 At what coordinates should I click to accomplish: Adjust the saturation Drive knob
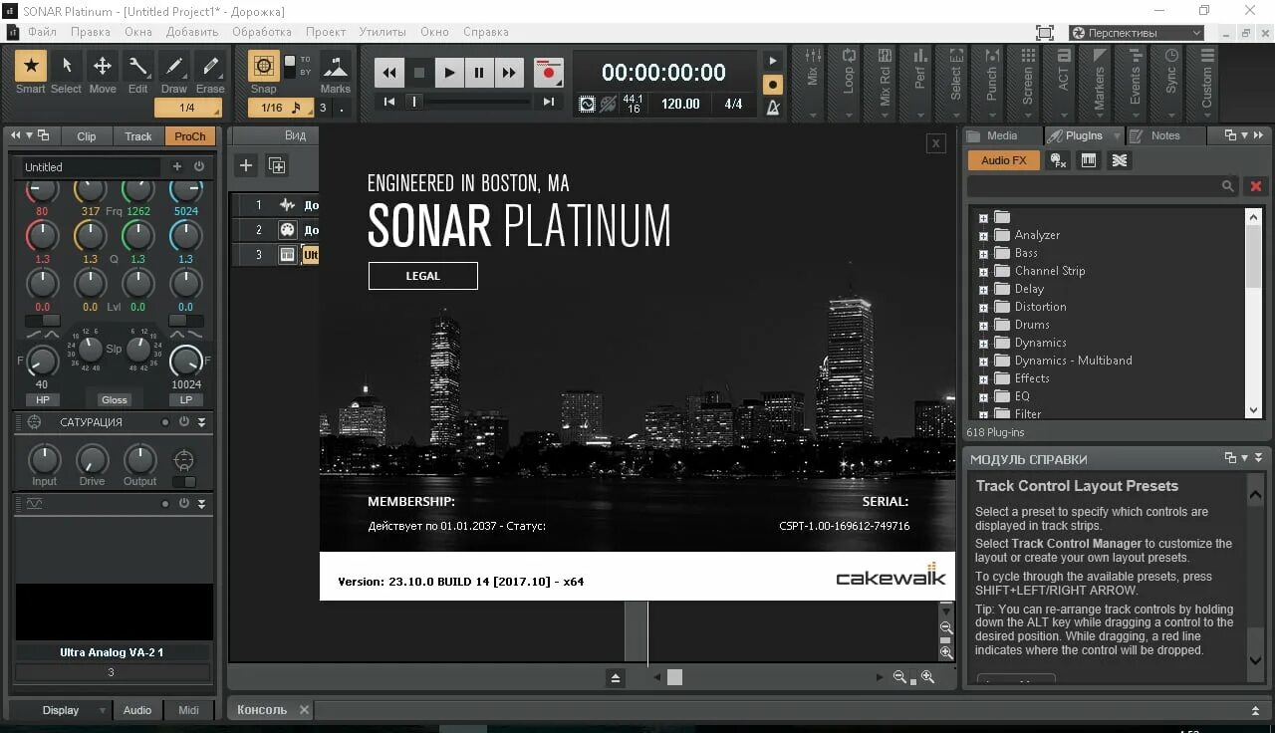pyautogui.click(x=92, y=460)
